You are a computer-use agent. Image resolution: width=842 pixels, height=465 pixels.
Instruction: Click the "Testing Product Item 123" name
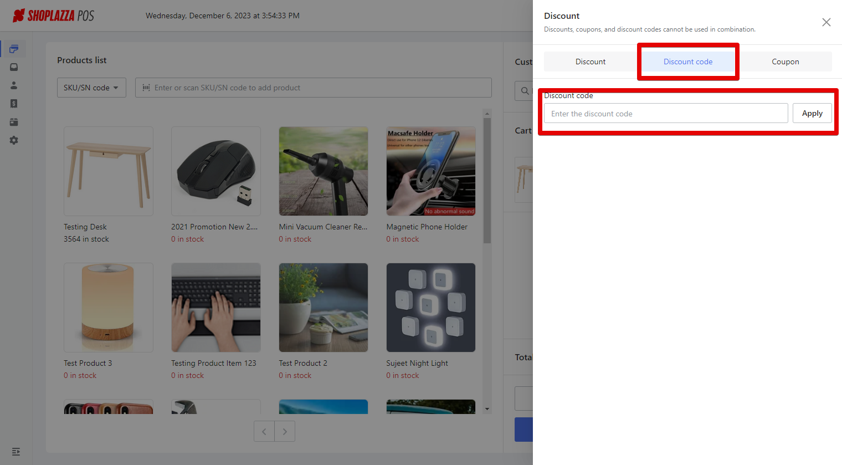[x=214, y=363]
